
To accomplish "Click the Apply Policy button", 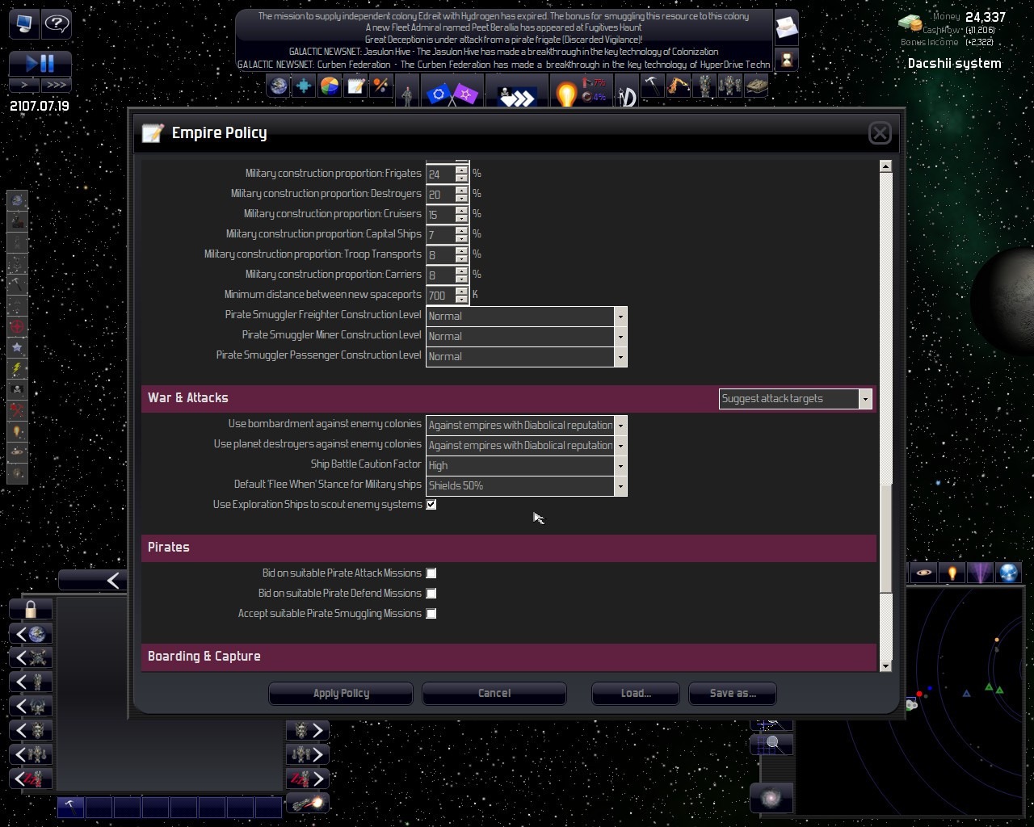I will (341, 694).
